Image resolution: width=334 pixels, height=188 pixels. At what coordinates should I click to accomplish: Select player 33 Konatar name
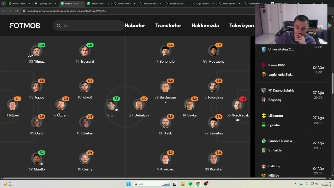(214, 169)
